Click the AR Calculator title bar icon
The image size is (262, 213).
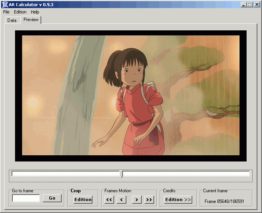5,5
